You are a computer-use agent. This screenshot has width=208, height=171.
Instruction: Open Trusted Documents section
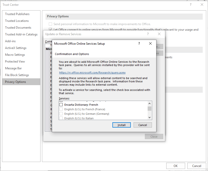21,28
